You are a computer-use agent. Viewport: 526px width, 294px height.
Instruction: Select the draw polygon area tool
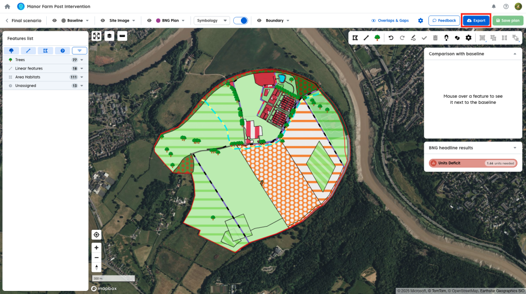(x=355, y=38)
